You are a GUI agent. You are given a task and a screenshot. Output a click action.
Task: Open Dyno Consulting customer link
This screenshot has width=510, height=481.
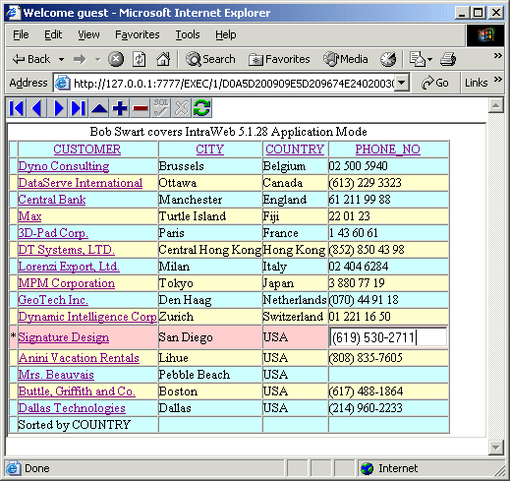[64, 166]
